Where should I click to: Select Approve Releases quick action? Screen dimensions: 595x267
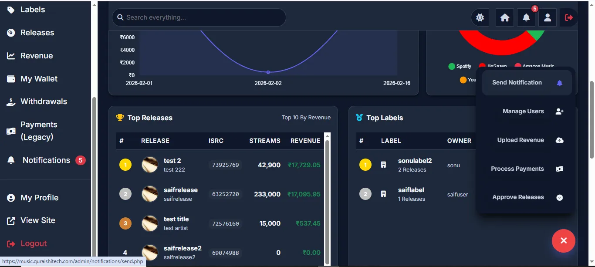(x=527, y=197)
